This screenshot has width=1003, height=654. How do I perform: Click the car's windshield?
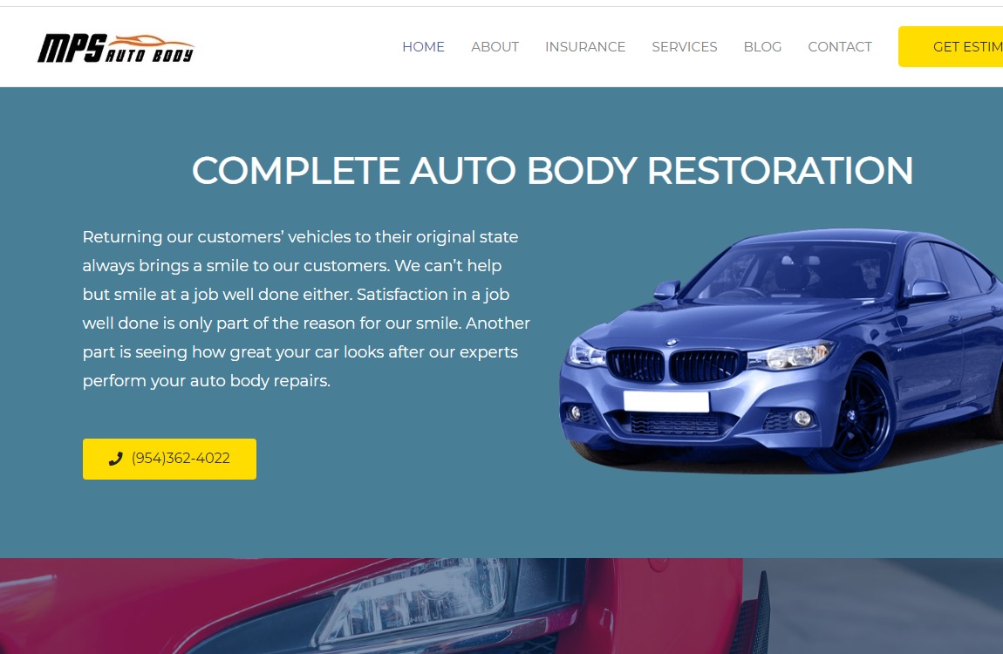coord(793,272)
